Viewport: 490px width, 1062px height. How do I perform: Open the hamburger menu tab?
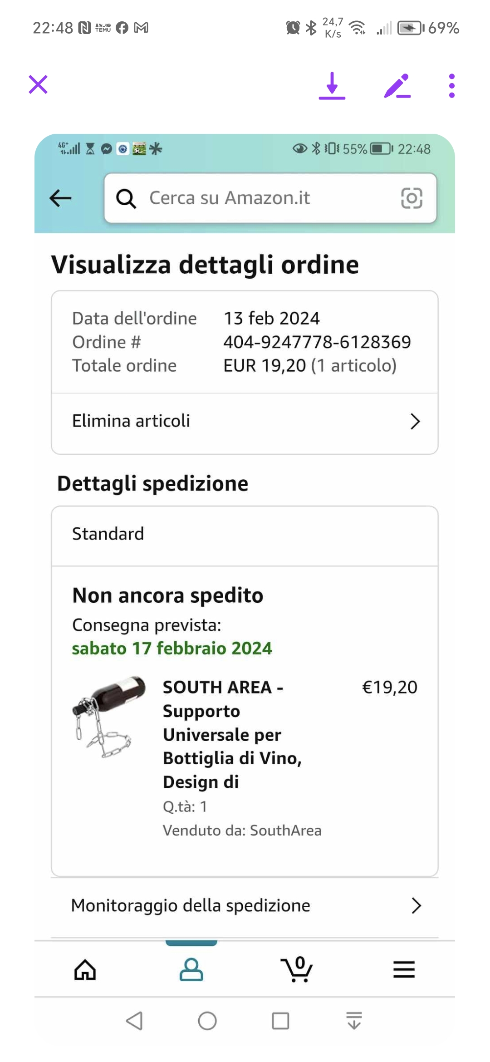coord(404,969)
